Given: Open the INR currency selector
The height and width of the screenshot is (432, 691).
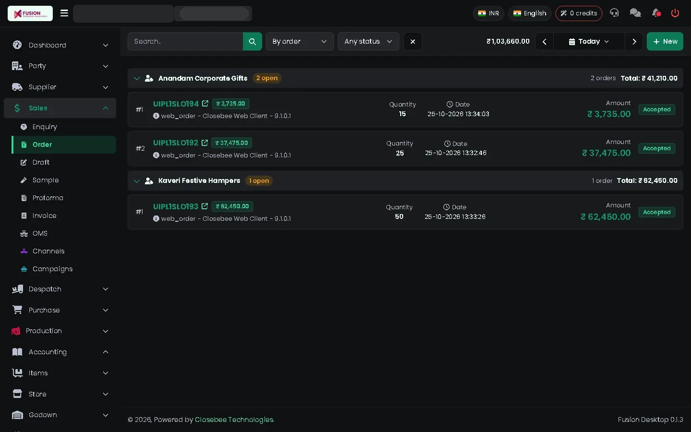Looking at the screenshot, I should click(x=488, y=13).
